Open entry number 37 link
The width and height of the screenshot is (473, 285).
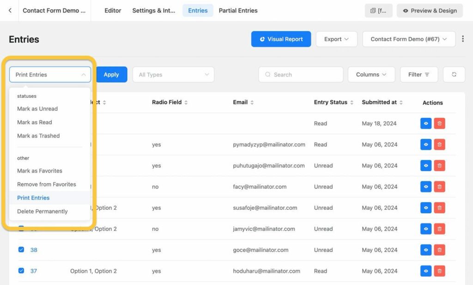click(x=34, y=271)
